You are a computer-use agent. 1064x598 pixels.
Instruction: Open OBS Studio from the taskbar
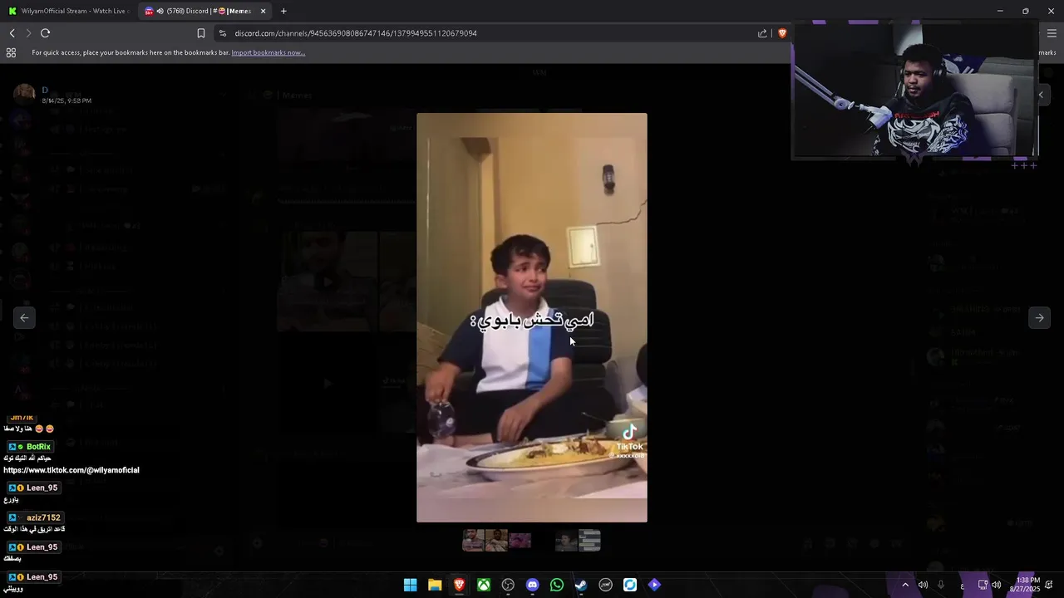pos(508,585)
